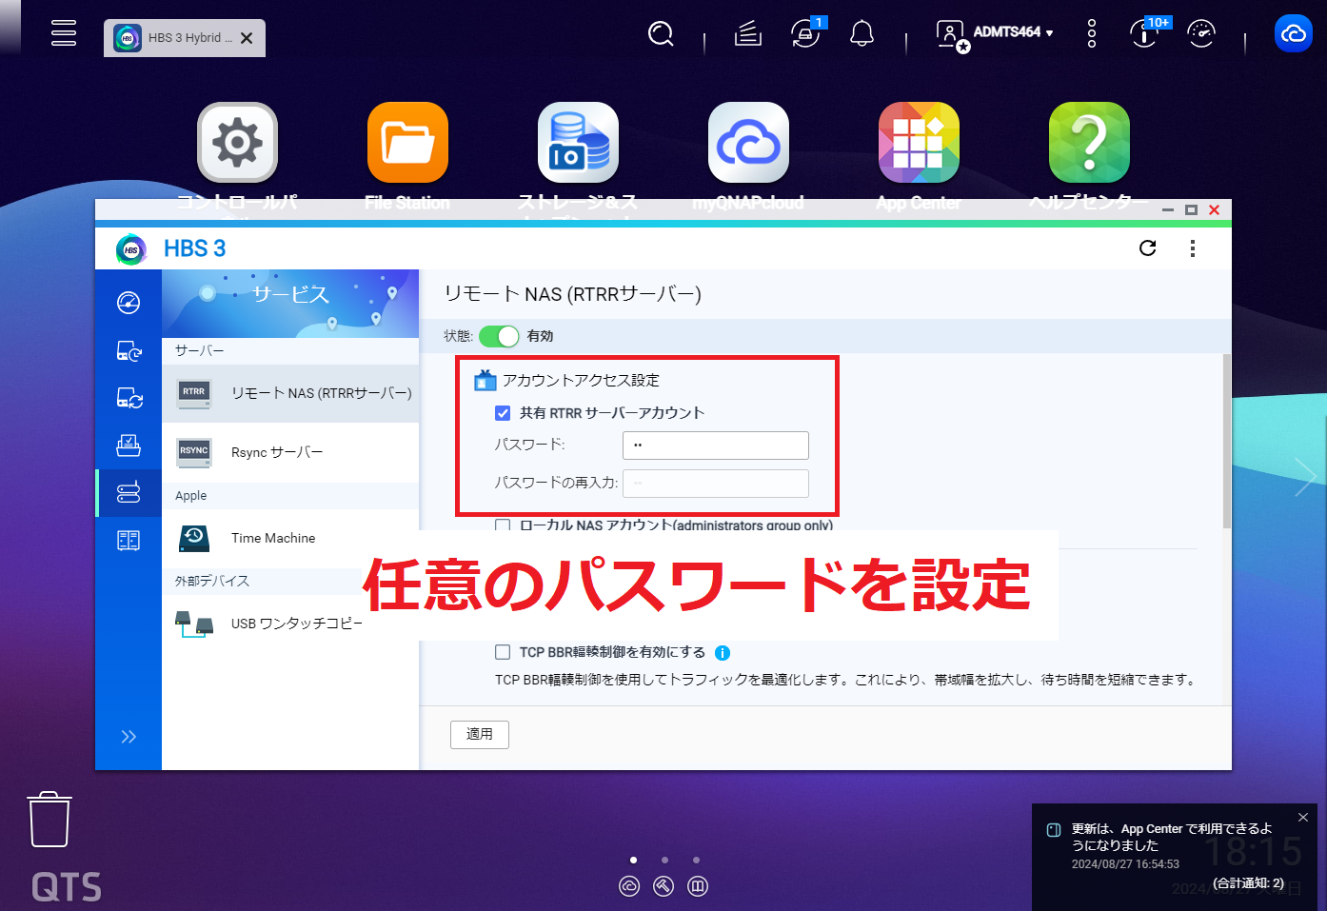This screenshot has width=1327, height=911.
Task: Open the three-dot More options in top bar
Action: click(x=1092, y=34)
